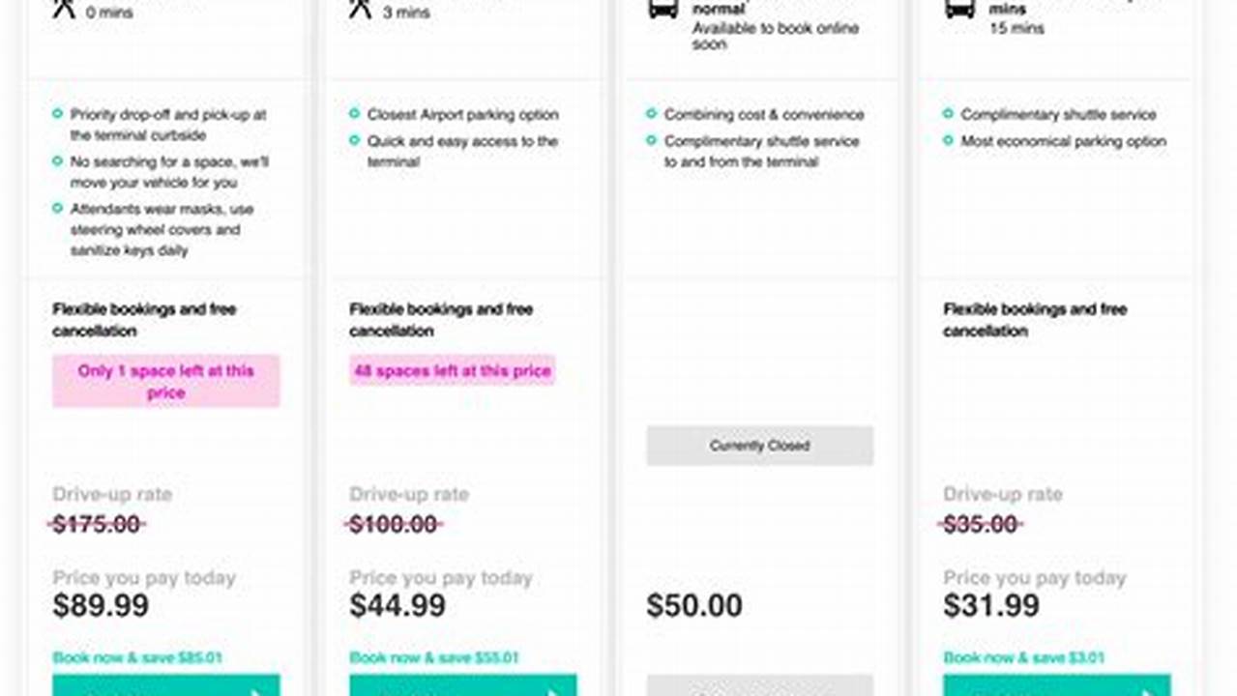This screenshot has height=696, width=1237.
Task: Click the walking person icon showing 0 mins
Action: (61, 8)
